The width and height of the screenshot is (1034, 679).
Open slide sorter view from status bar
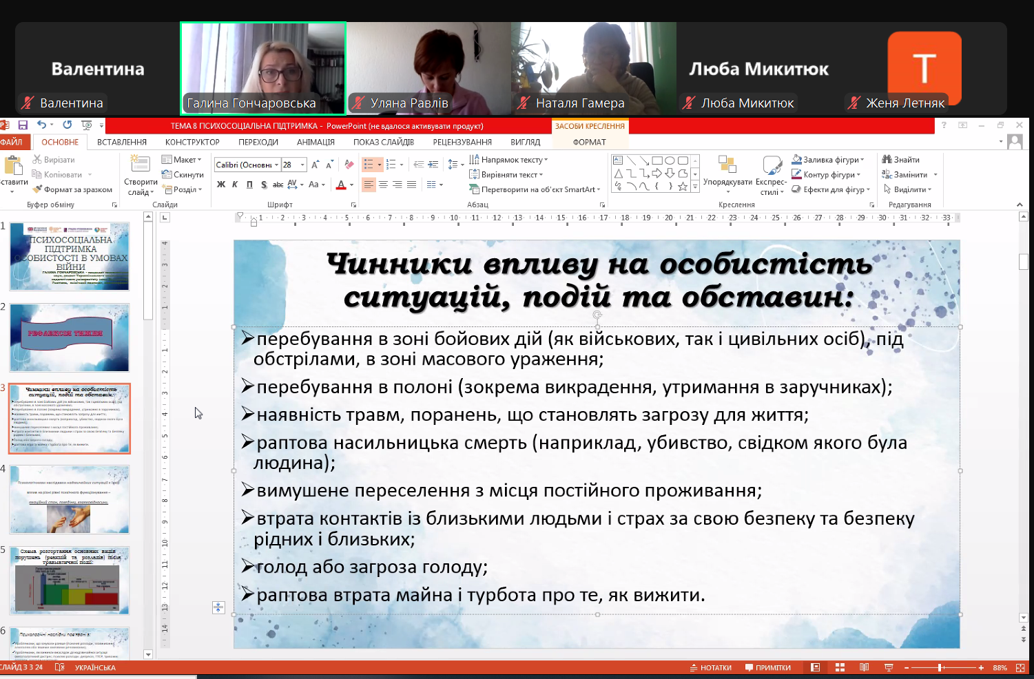pyautogui.click(x=840, y=667)
